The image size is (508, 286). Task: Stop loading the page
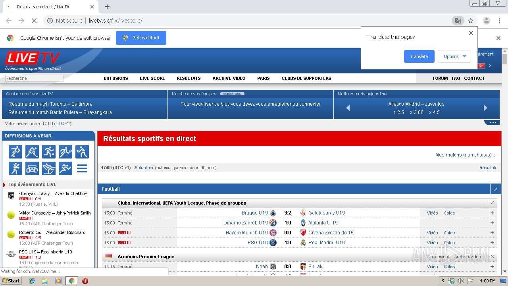coord(34,21)
